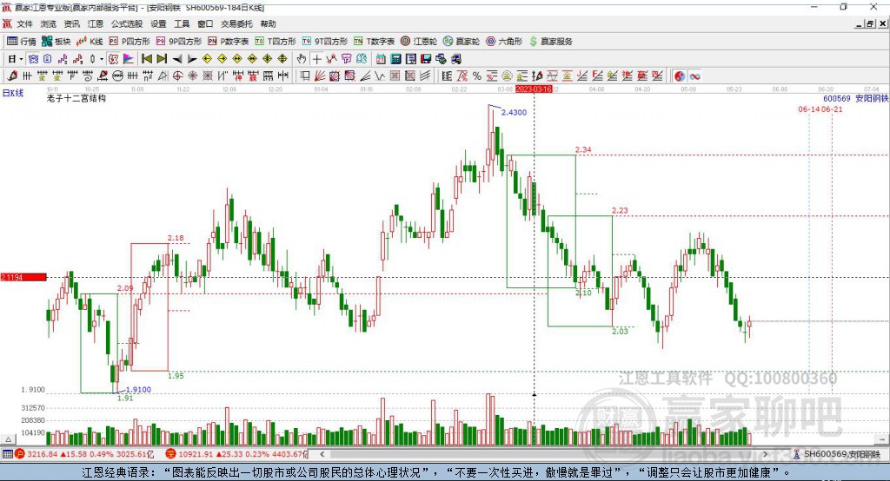Click the 沪 index value 3216.84 in status bar
Viewport: 890px width, 481px height.
point(43,454)
